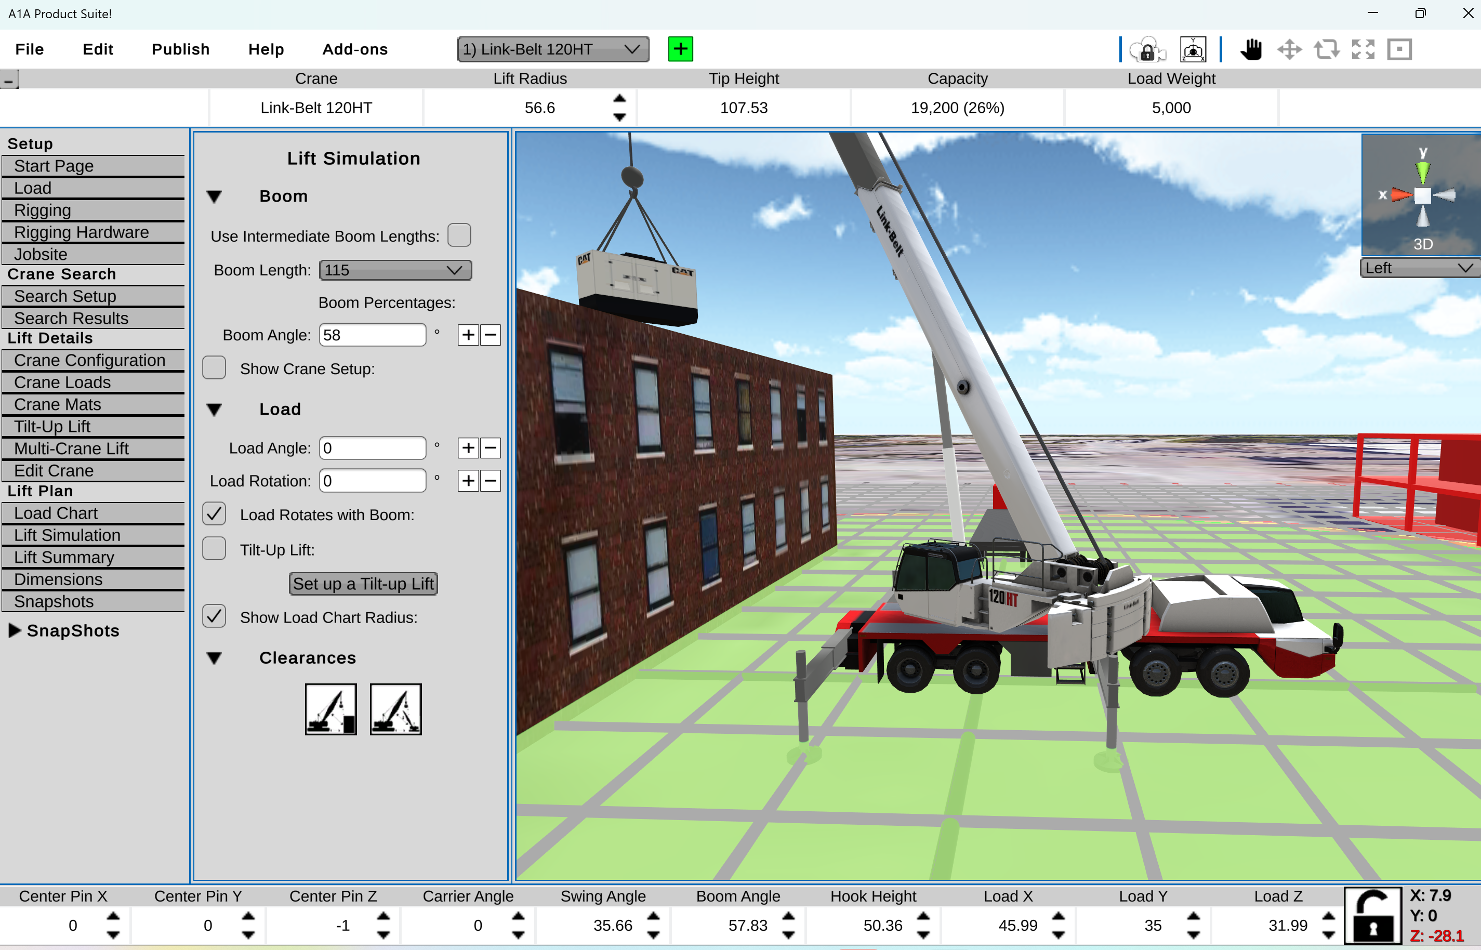Open the Add-ons menu

click(x=355, y=49)
